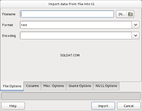Focus the Filename text field

click(67, 14)
